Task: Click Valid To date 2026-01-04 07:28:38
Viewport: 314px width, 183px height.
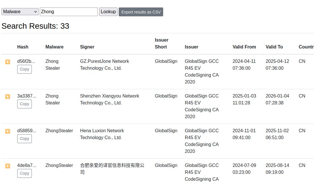Action: (277, 99)
